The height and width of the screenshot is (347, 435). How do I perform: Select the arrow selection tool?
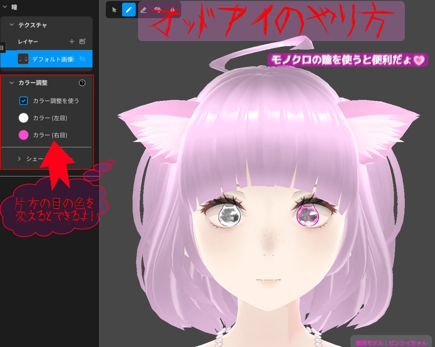[x=115, y=9]
